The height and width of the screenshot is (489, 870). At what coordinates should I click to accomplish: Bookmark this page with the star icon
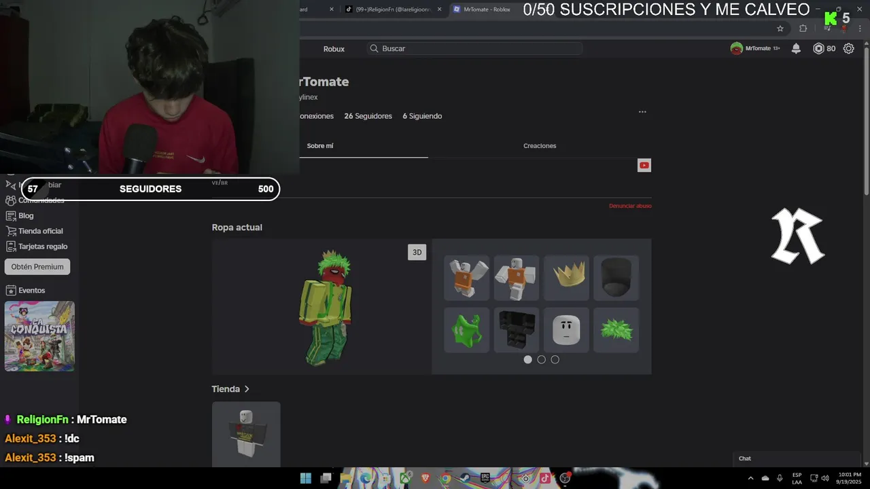780,29
